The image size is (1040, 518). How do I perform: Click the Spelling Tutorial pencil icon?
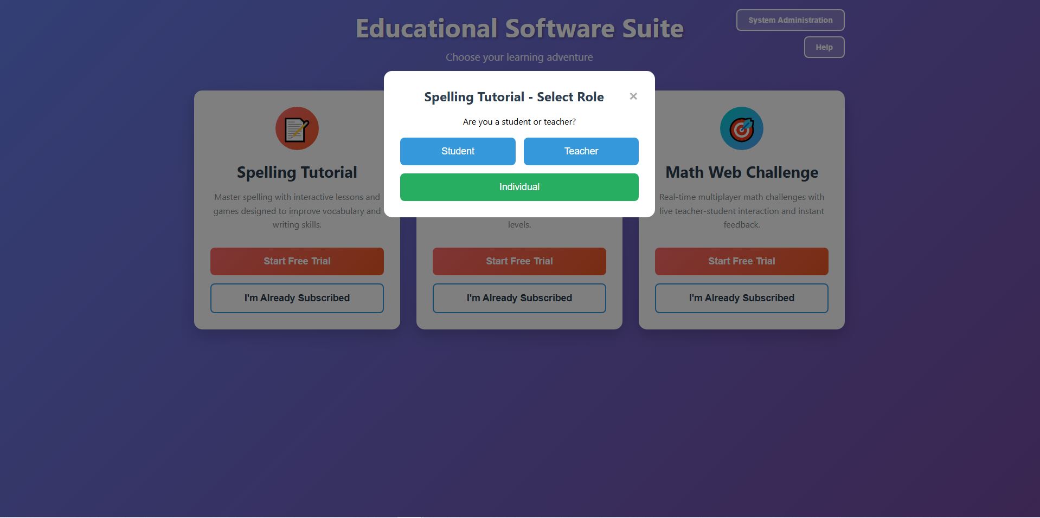click(x=297, y=128)
